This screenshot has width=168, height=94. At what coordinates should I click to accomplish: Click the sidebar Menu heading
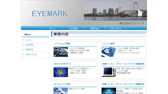27,34
